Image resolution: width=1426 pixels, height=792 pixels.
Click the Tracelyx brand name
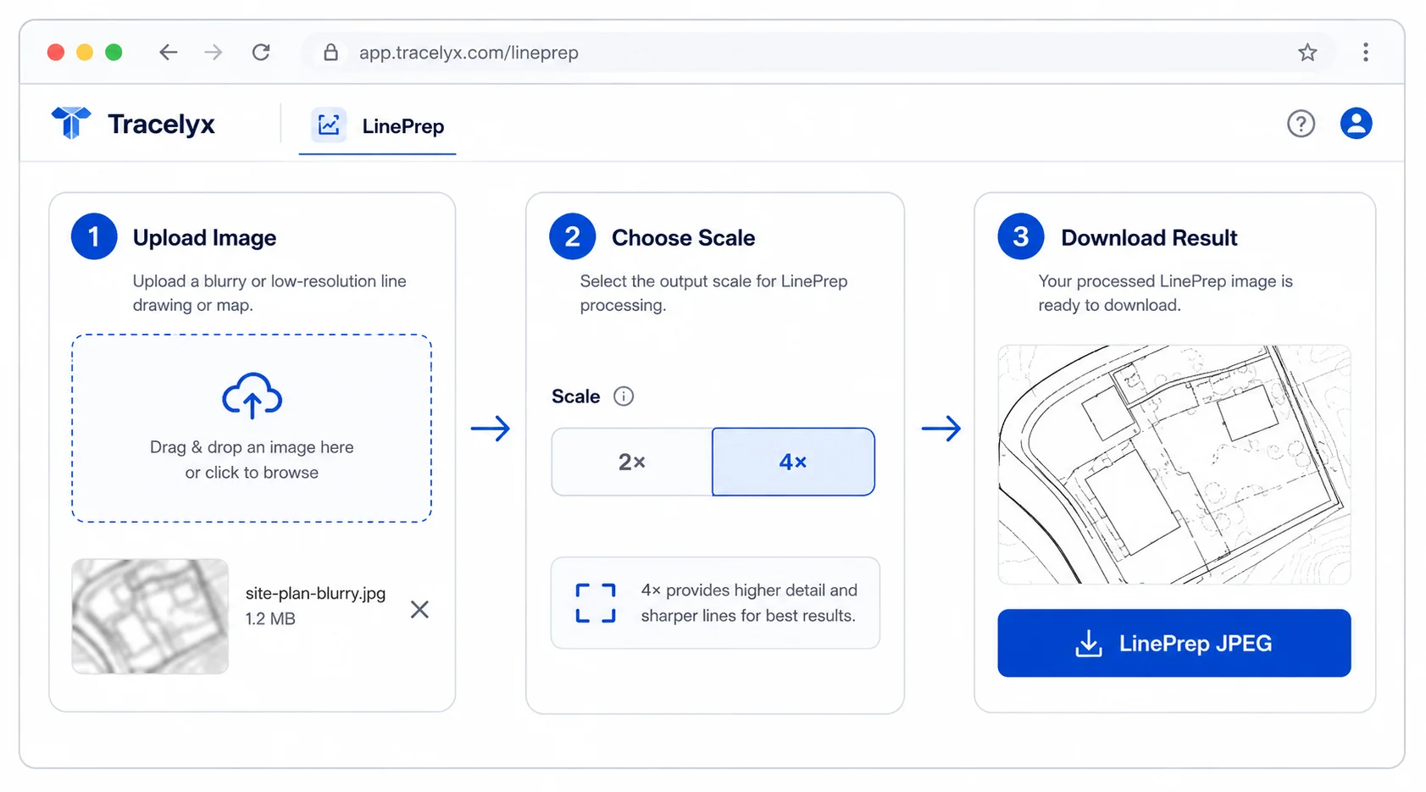point(161,124)
